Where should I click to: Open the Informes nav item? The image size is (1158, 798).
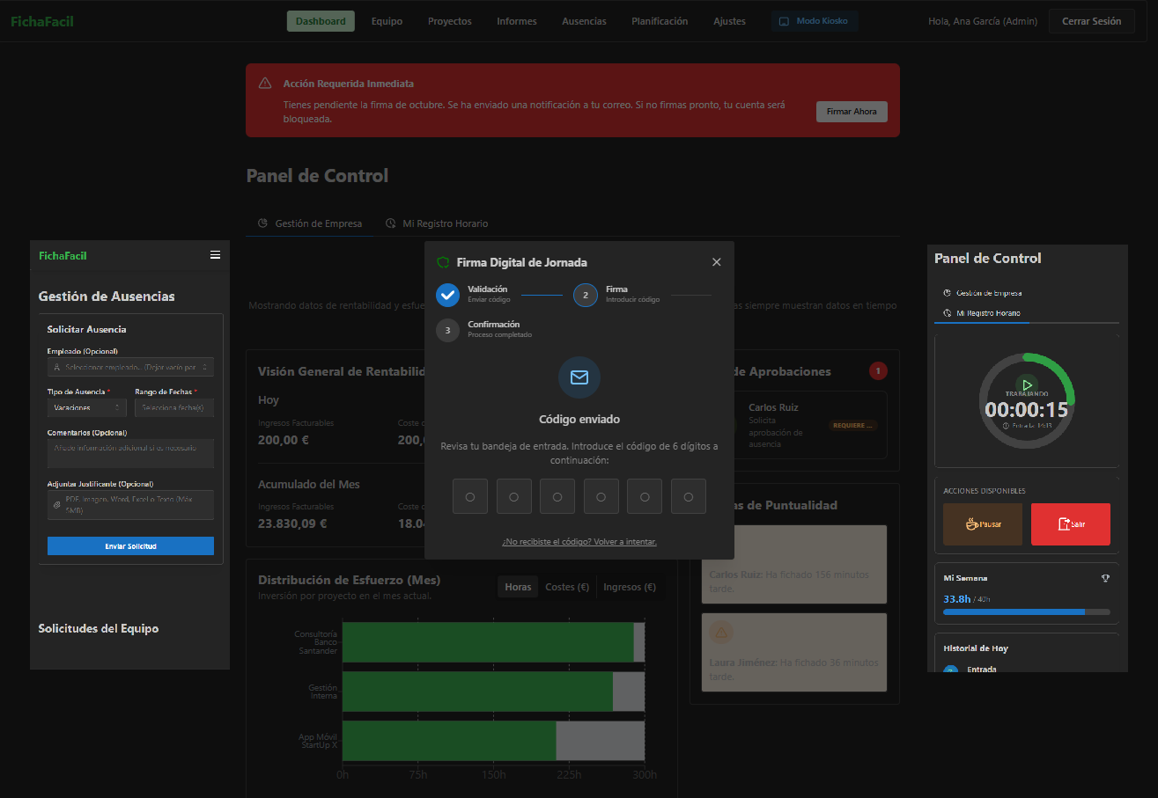(517, 21)
